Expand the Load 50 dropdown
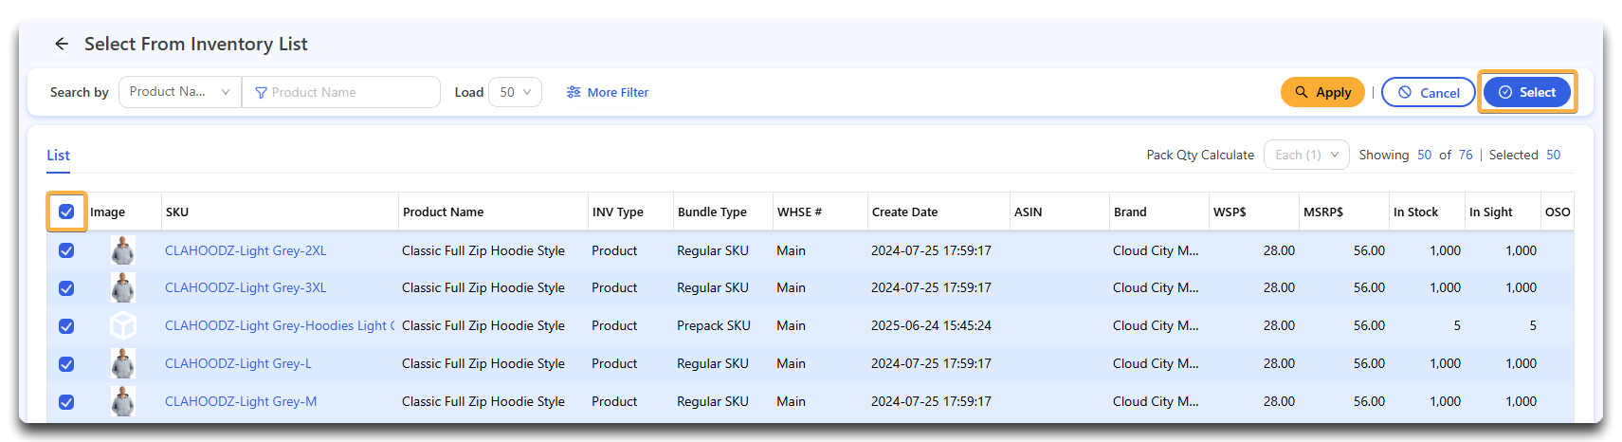The width and height of the screenshot is (1622, 442). click(x=515, y=92)
